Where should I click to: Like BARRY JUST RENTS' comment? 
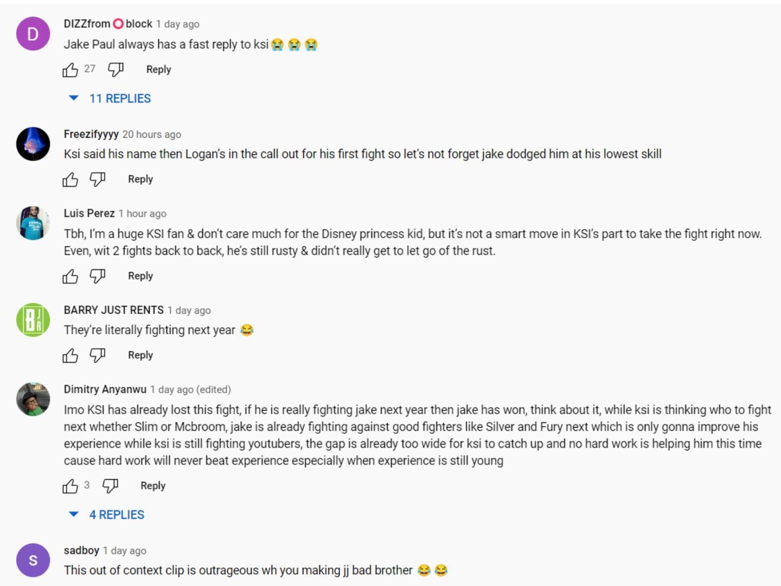pyautogui.click(x=71, y=355)
